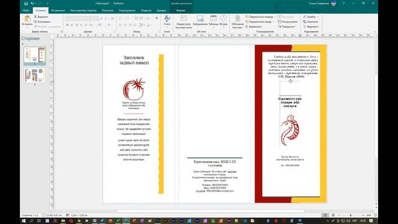
Task: Center the paragraph text
Action: pos(126,25)
